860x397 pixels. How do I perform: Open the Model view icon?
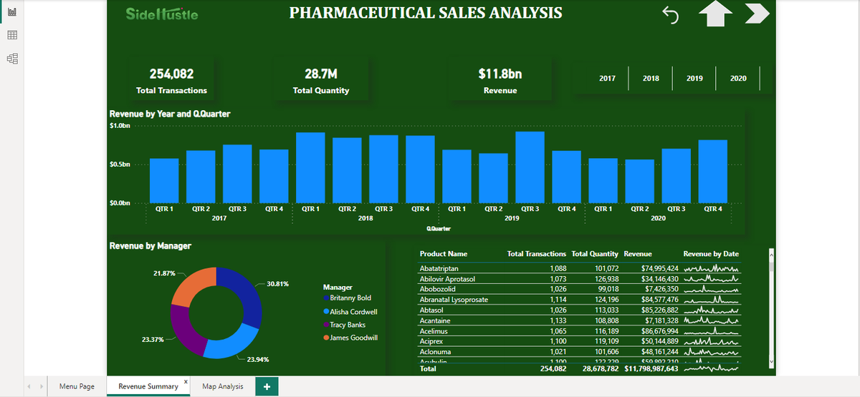tap(12, 58)
